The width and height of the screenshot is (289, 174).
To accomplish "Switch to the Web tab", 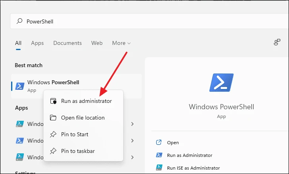I will (97, 43).
